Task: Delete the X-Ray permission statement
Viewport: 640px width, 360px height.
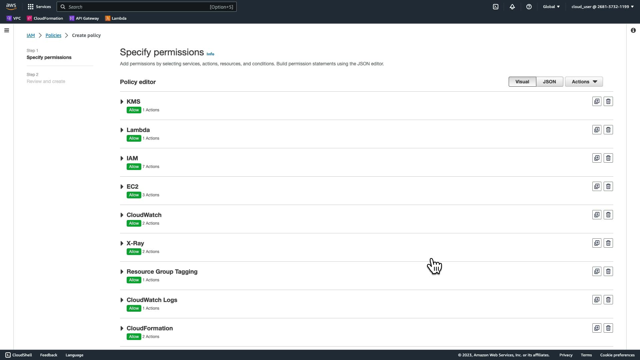Action: point(608,243)
